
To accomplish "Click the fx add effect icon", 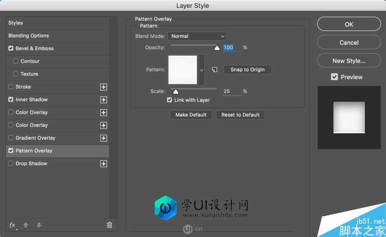I will 13,225.
